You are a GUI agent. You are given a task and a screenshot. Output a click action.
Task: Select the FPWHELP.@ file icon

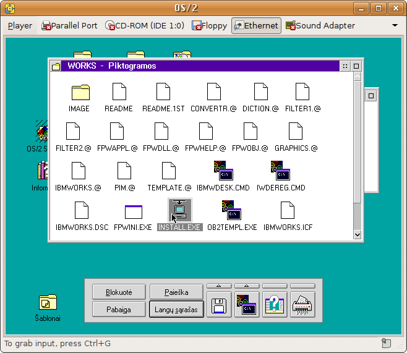[206, 131]
